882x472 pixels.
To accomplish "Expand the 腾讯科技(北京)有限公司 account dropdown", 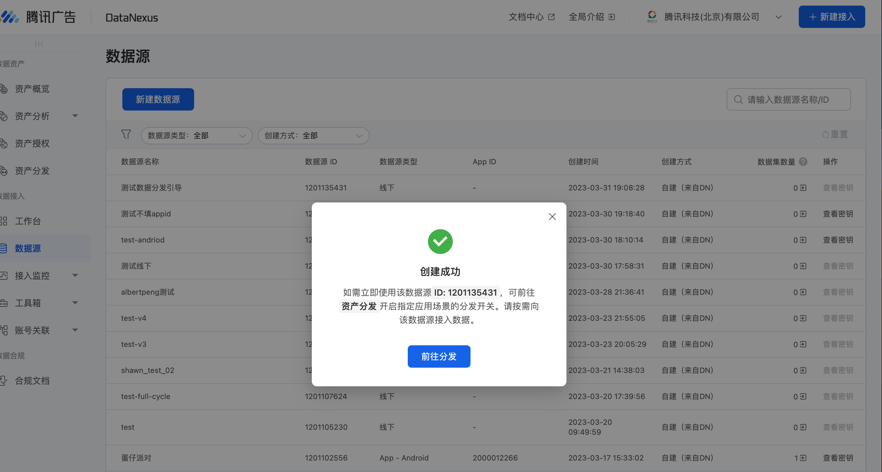I will point(778,17).
